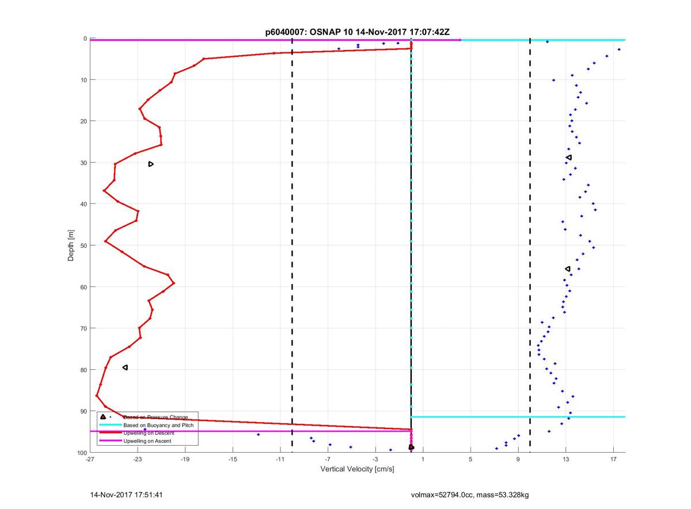
Task: Click the x-axis tick label '-15'
Action: click(x=233, y=460)
